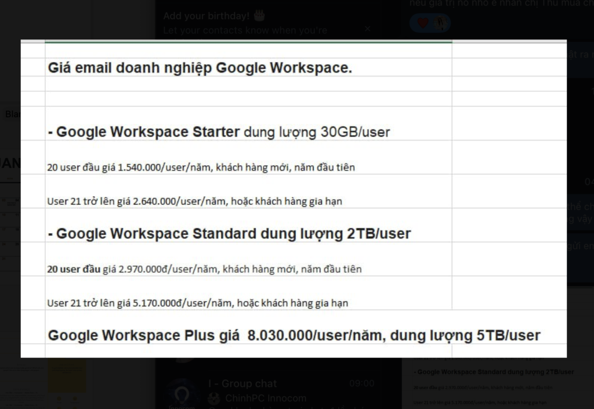Dismiss the Add your birthday notification
The width and height of the screenshot is (594, 409).
[367, 28]
